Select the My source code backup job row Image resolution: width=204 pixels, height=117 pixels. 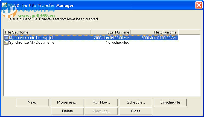pyautogui.click(x=91, y=38)
